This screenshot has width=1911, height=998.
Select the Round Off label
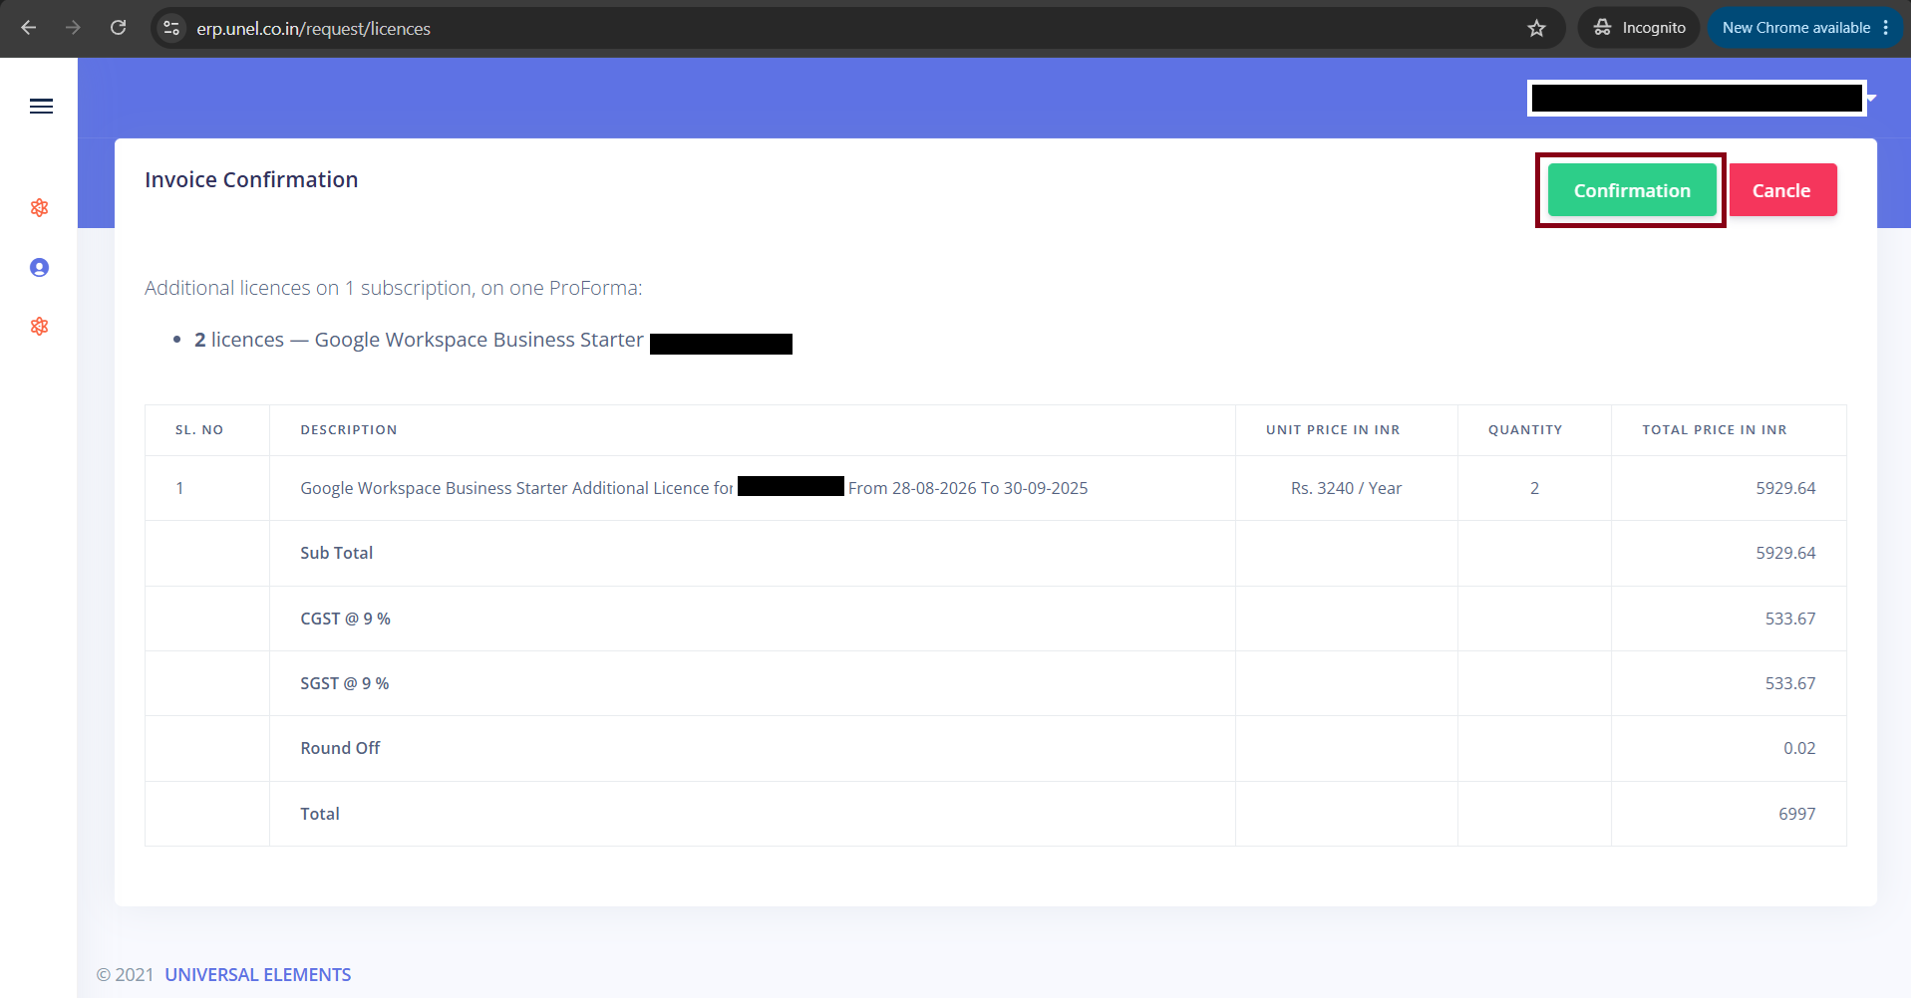[x=340, y=748]
